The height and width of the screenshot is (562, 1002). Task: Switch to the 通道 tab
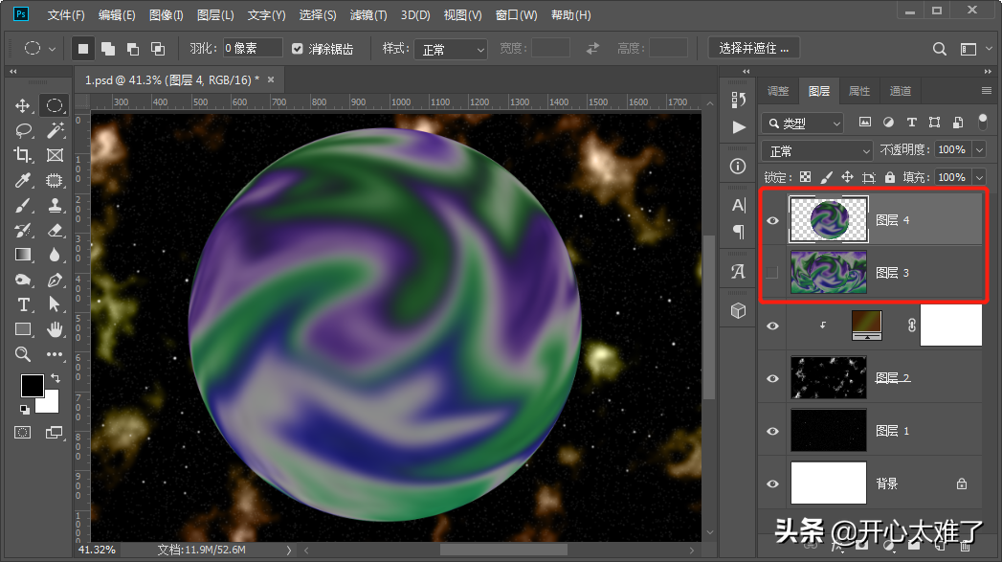pos(900,91)
